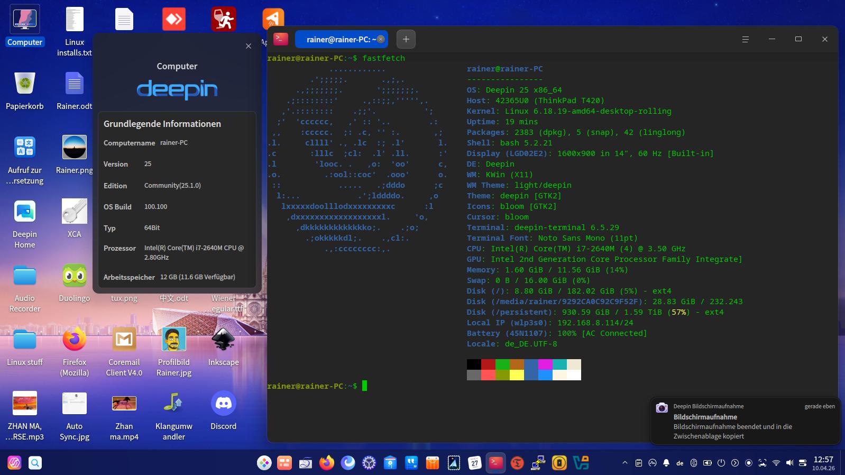Open the terminal hamburger menu
Image resolution: width=845 pixels, height=475 pixels.
pos(746,39)
